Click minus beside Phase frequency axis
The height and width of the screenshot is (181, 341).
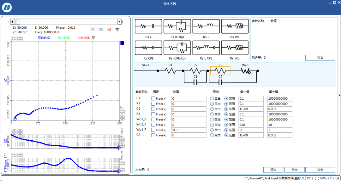point(122,169)
